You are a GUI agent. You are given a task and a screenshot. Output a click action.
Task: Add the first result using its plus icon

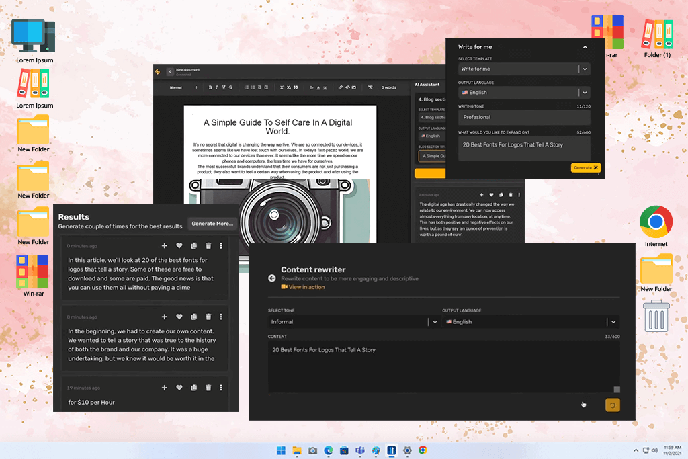point(165,246)
